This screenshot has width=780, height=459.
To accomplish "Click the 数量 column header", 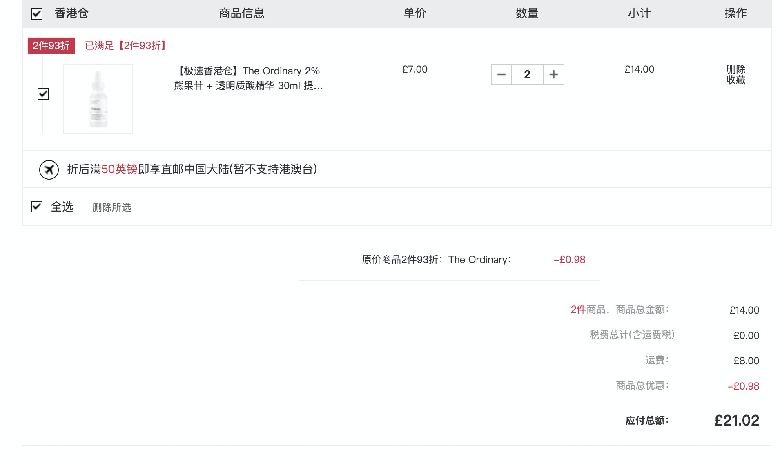I will [527, 13].
